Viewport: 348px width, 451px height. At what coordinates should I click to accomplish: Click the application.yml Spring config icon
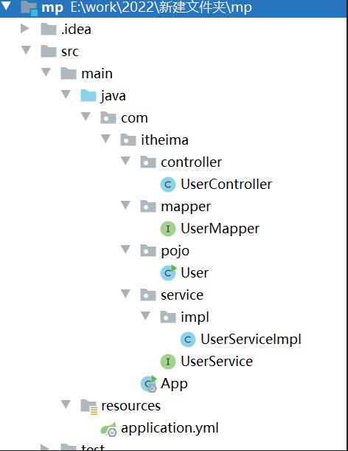click(x=108, y=429)
